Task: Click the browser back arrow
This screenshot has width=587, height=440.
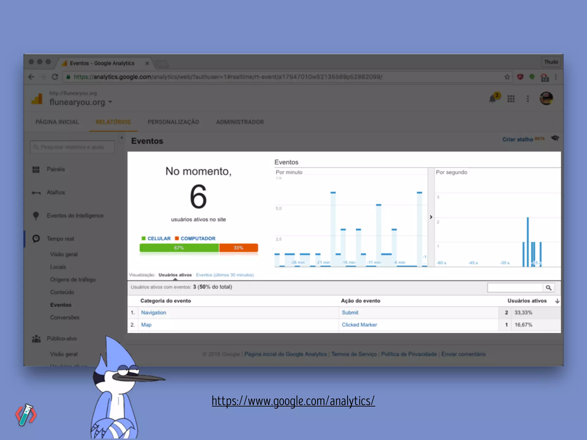Action: 32,77
